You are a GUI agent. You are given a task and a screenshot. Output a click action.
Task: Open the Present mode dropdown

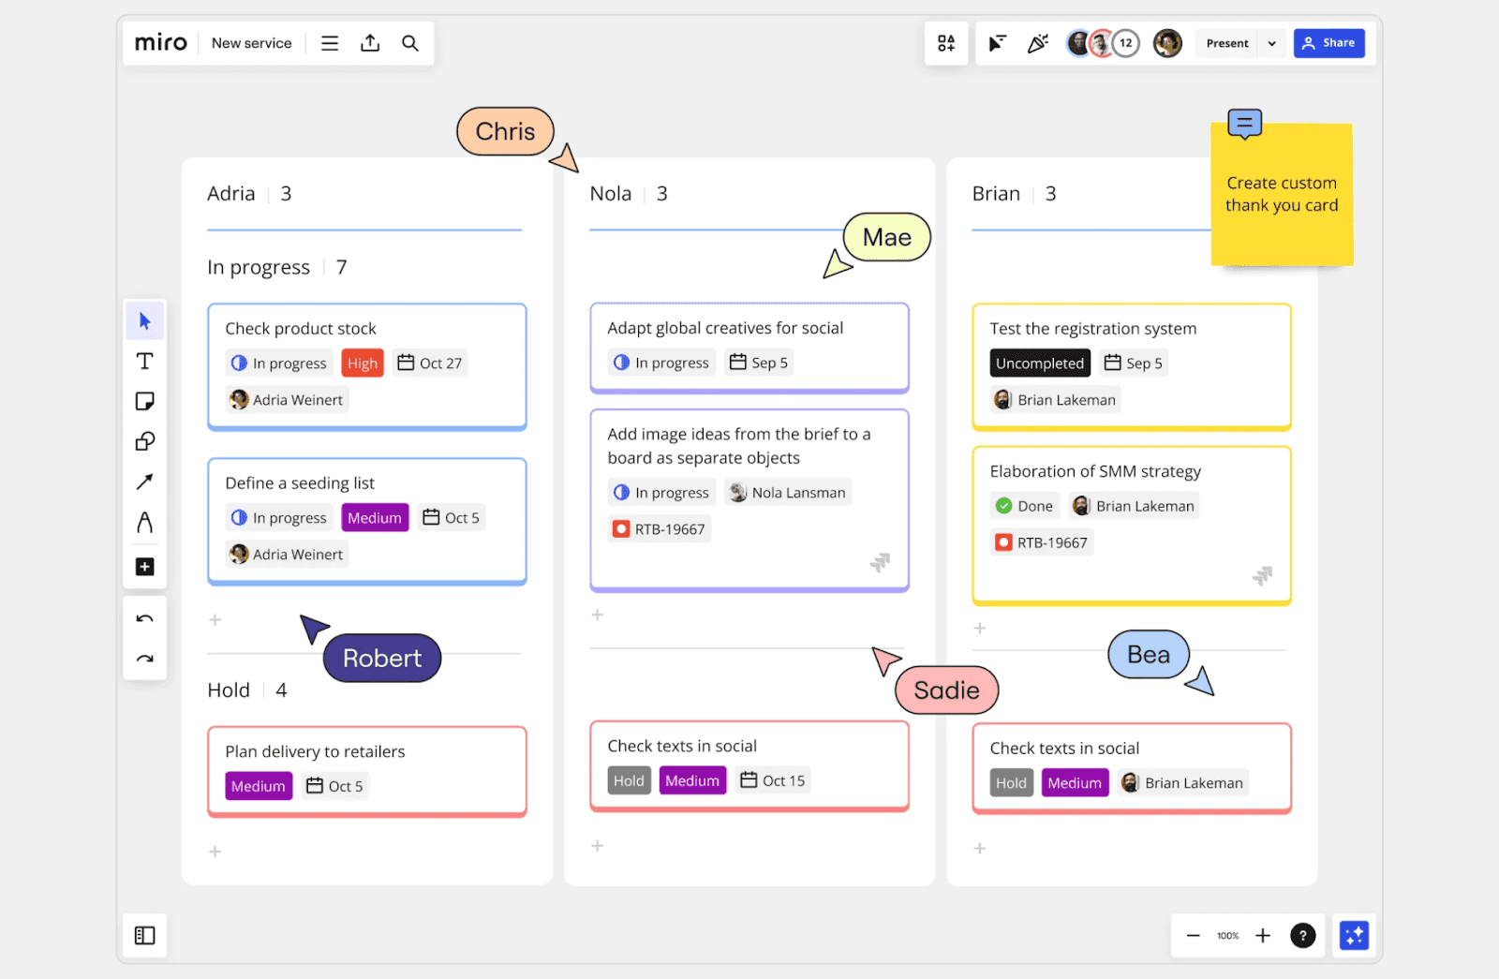pyautogui.click(x=1271, y=43)
